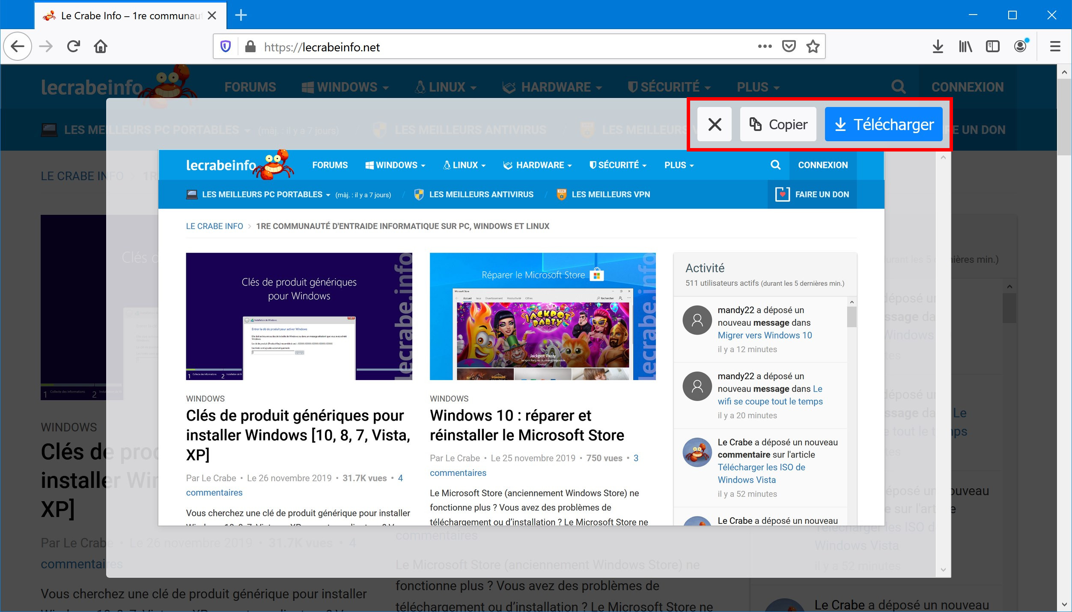
Task: Open the generic product keys article thumbnail
Action: [299, 316]
